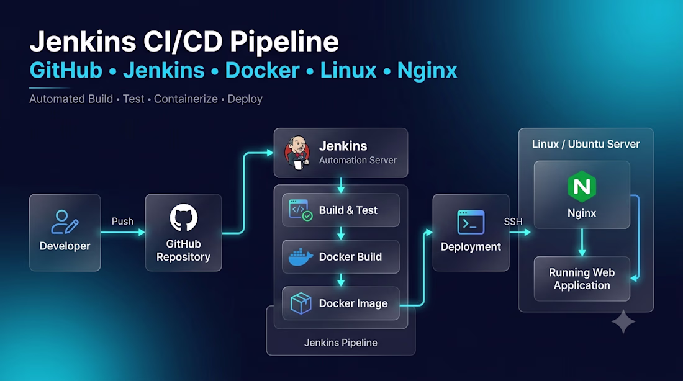Screen dimensions: 683x381
Task: Click the word "Deploy" in the tagline
Action: (245, 100)
